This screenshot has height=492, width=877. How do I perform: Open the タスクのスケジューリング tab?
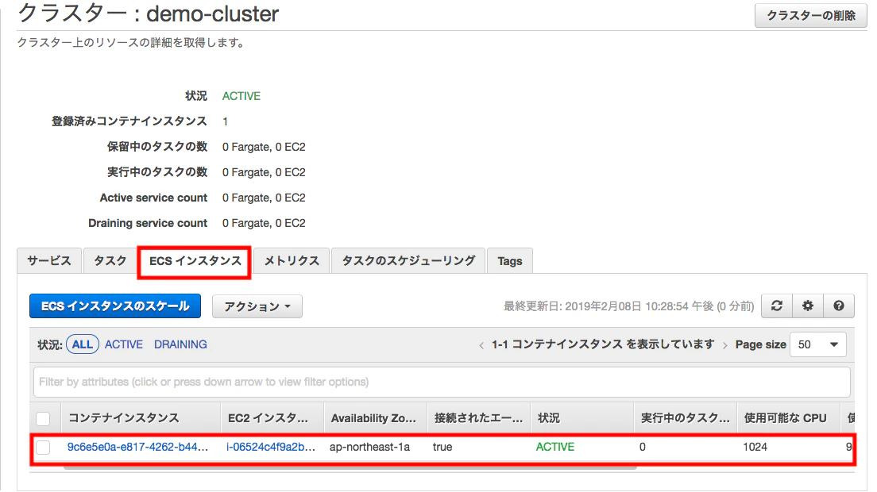[408, 261]
